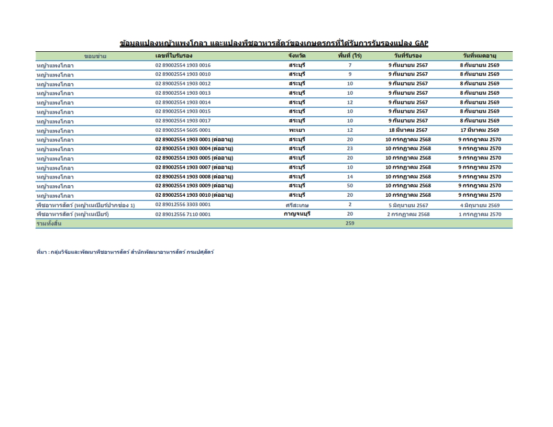Select certificate 02 89002554 1903 0009 (ต่ออายุ)
553x427 pixels.
[194, 186]
